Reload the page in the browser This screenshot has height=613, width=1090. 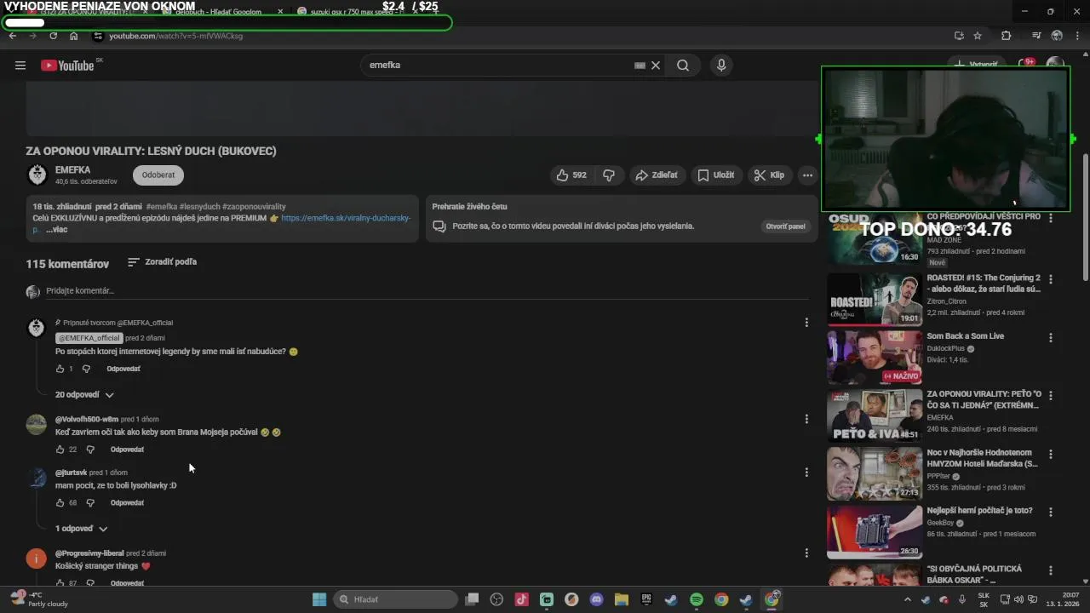[x=53, y=36]
